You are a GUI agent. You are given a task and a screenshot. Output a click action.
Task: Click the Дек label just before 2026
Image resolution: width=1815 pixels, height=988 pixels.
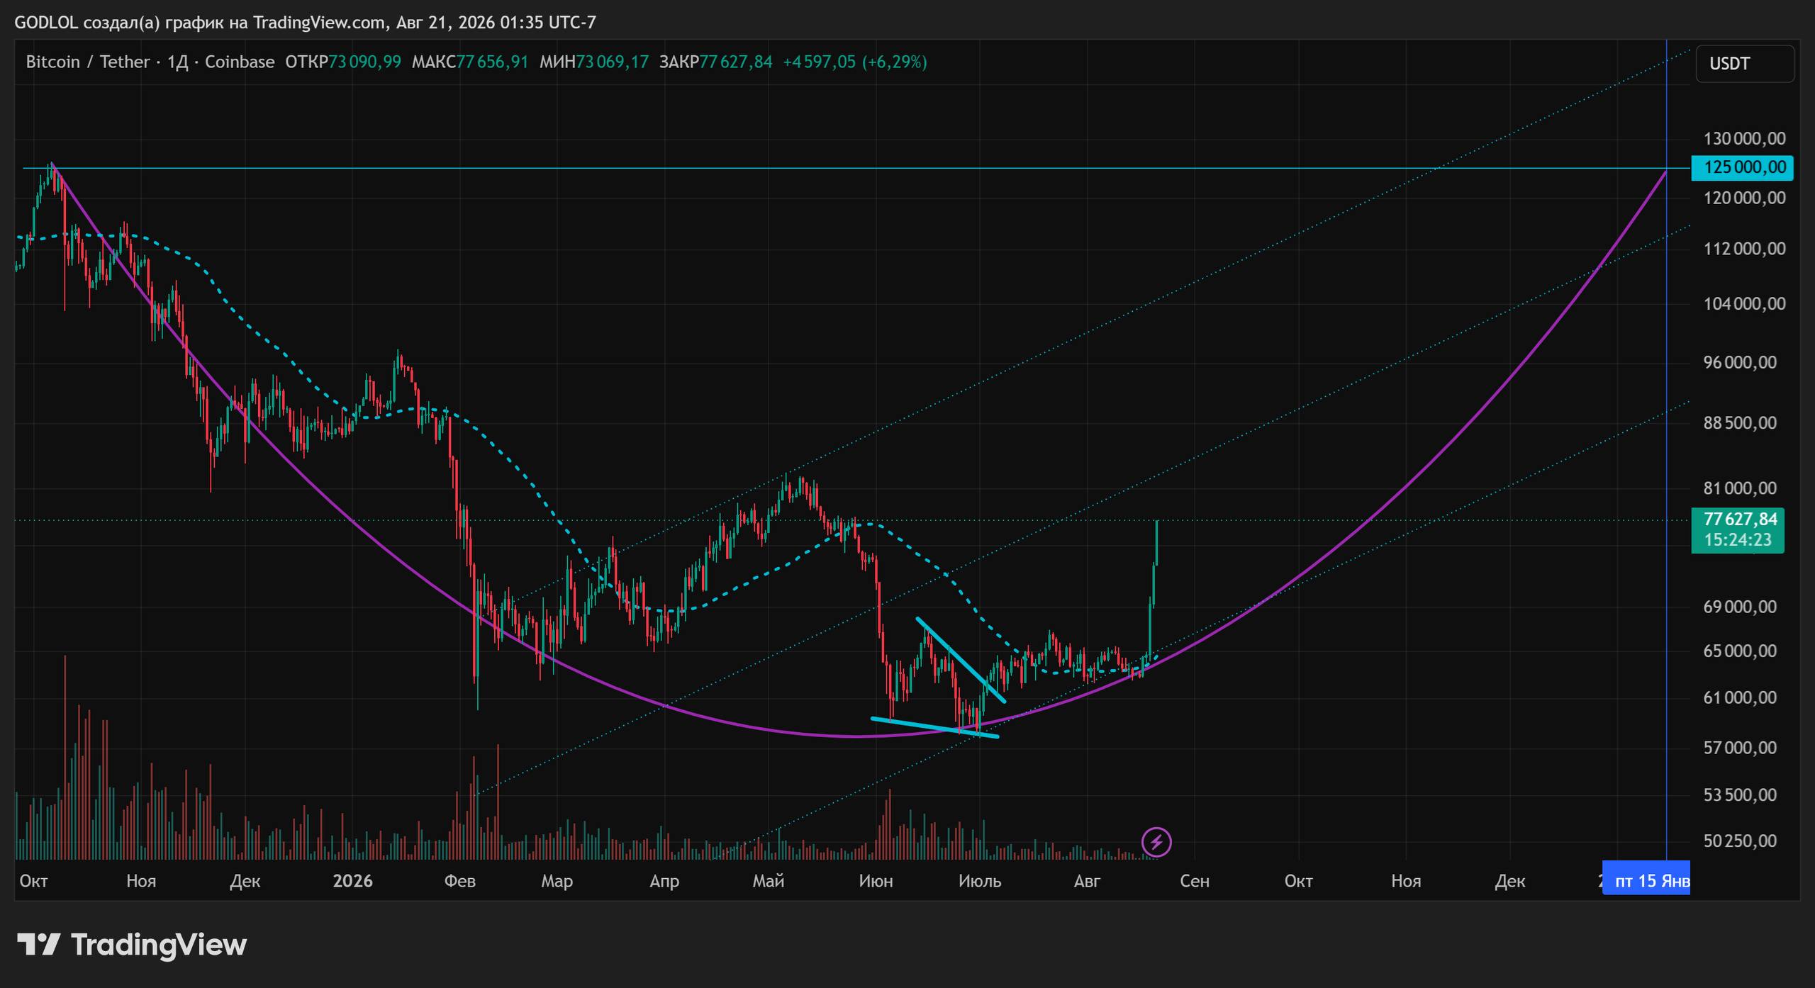pos(245,881)
